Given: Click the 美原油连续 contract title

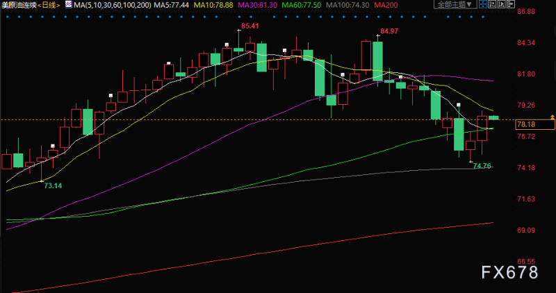Looking at the screenshot, I should click(19, 5).
